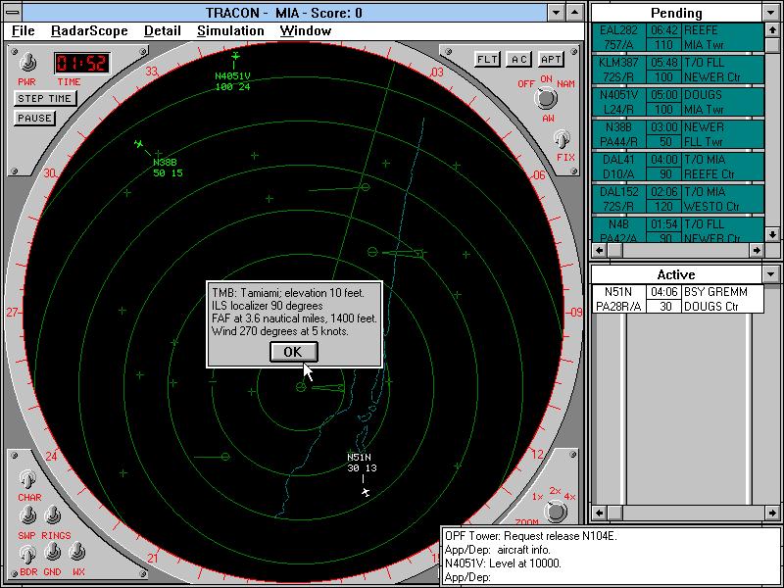Click the N38B data tag on the radar
The width and height of the screenshot is (784, 588).
[x=168, y=168]
